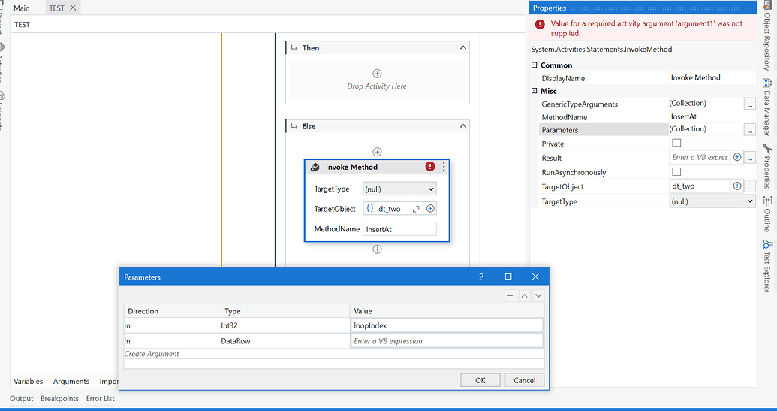The width and height of the screenshot is (777, 411).
Task: Open the Error List panel
Action: coord(100,398)
